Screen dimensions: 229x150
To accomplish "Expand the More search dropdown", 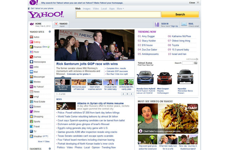I will point(121,9).
